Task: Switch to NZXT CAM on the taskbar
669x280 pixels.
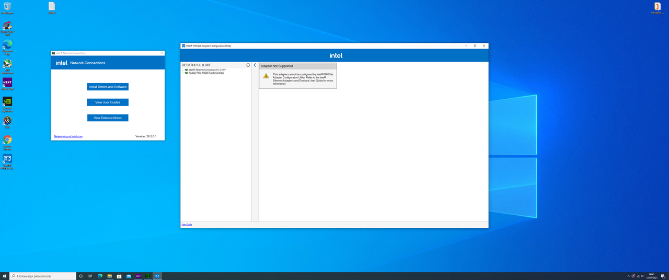Action: point(139,276)
